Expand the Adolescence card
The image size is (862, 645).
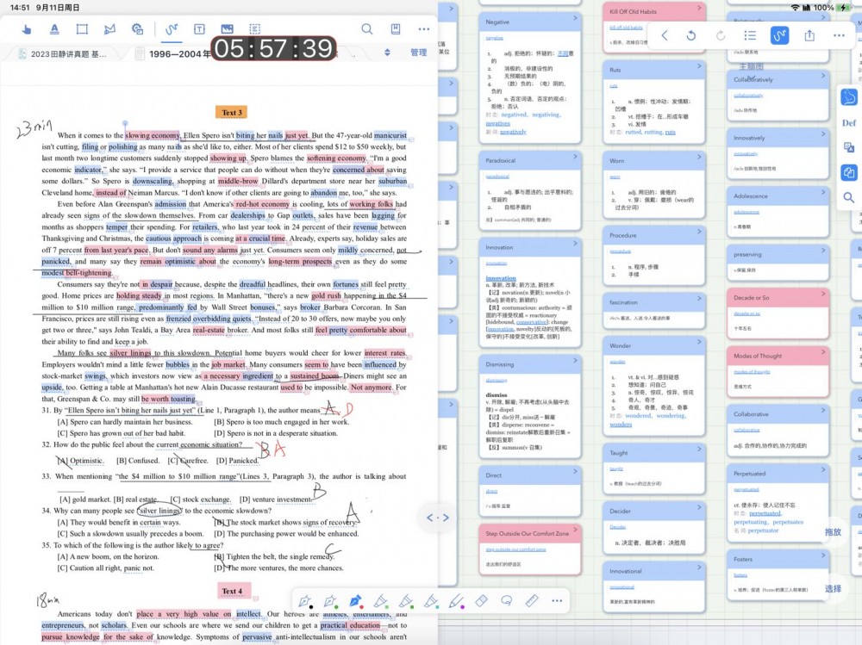point(823,193)
